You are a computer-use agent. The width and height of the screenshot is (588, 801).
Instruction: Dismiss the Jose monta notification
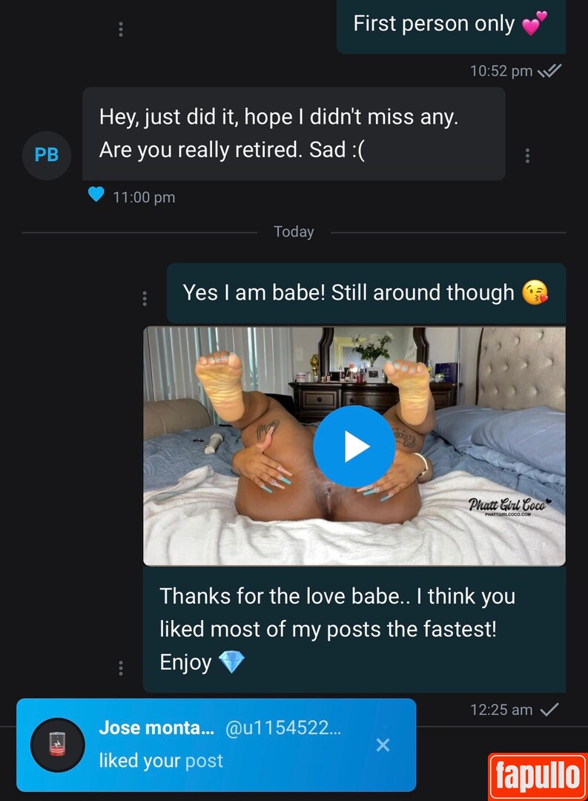(x=383, y=745)
